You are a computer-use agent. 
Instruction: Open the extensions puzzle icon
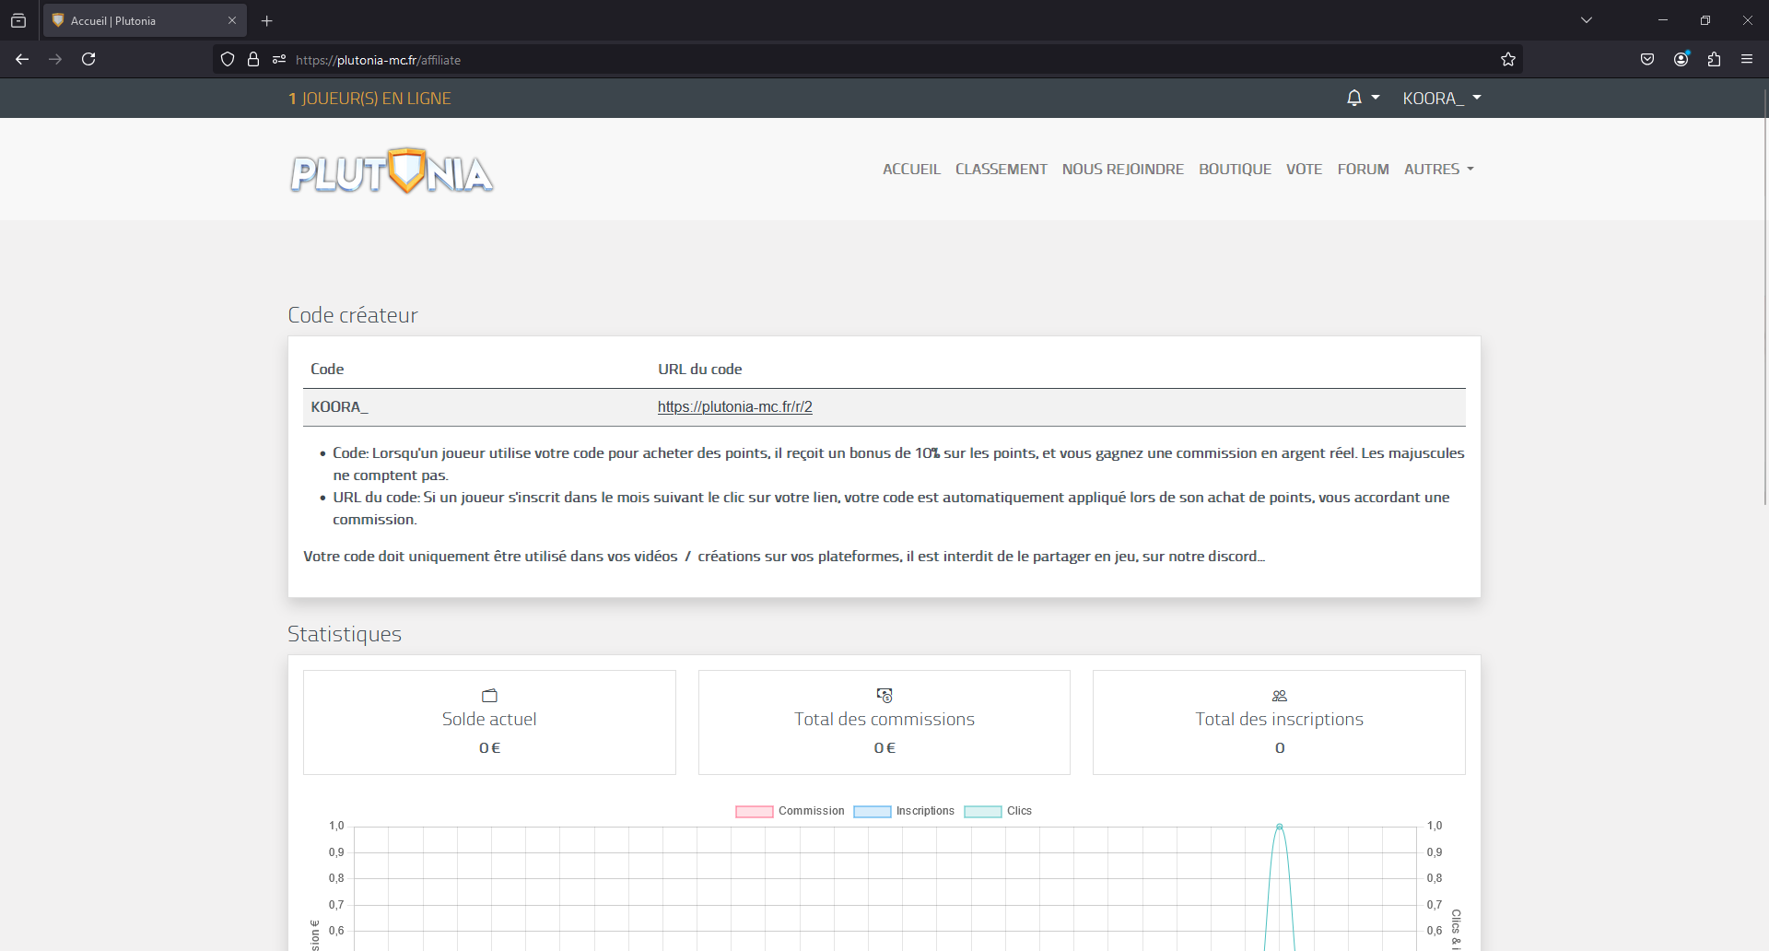[x=1714, y=59]
